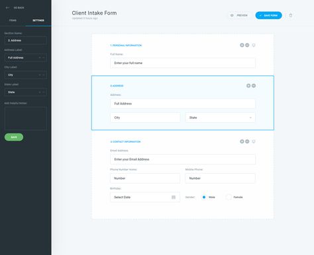Click the pin icon in Personal Information section
Viewport: 314px width, 255px height.
pos(254,45)
